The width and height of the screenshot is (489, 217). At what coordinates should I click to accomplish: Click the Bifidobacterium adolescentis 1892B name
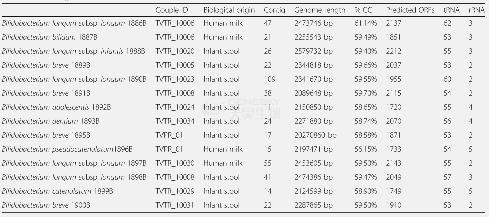point(56,107)
